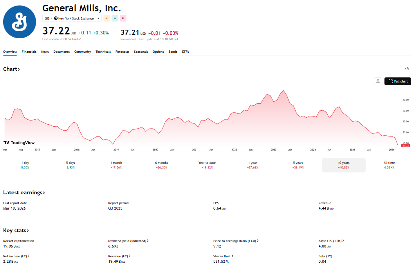Click the 6.69% dividend yield value
Viewport: 415px width, 278px height.
pyautogui.click(x=113, y=246)
